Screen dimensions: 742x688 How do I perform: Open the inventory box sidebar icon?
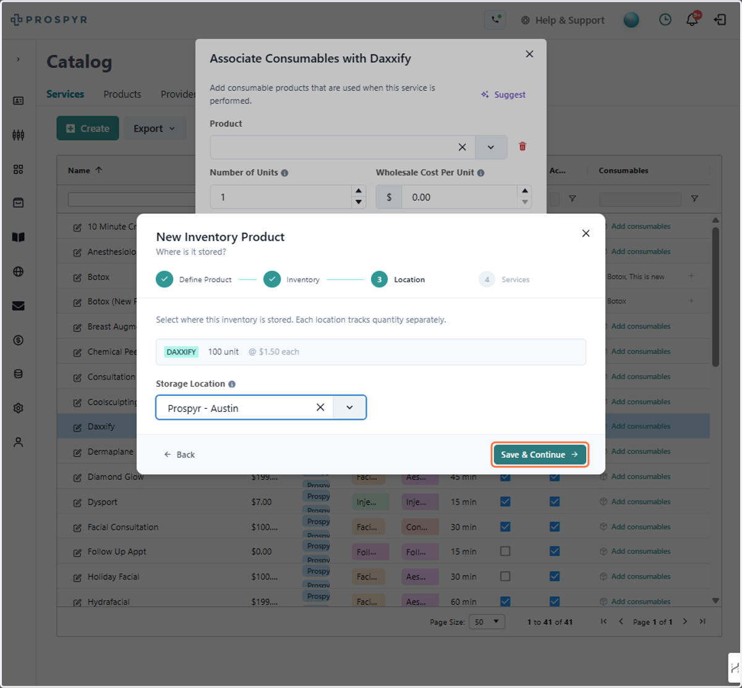click(18, 203)
